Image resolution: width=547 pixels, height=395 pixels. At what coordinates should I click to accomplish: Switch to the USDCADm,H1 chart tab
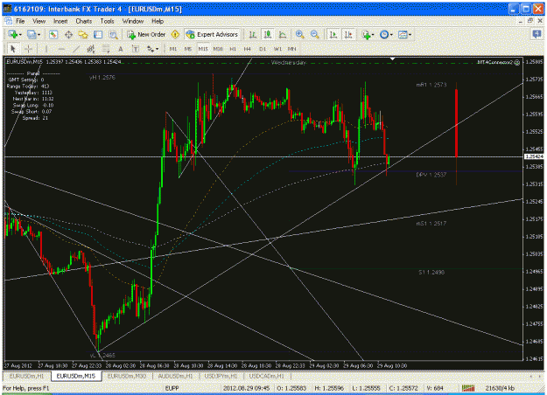tap(267, 376)
